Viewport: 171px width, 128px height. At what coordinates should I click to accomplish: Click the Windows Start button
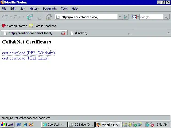(7, 125)
